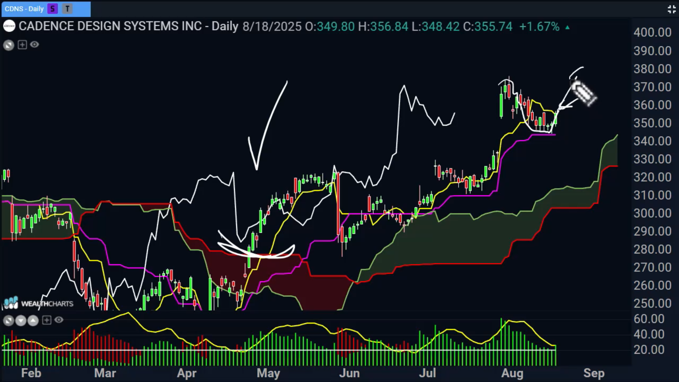Click the purple S badge on the tab

(53, 9)
